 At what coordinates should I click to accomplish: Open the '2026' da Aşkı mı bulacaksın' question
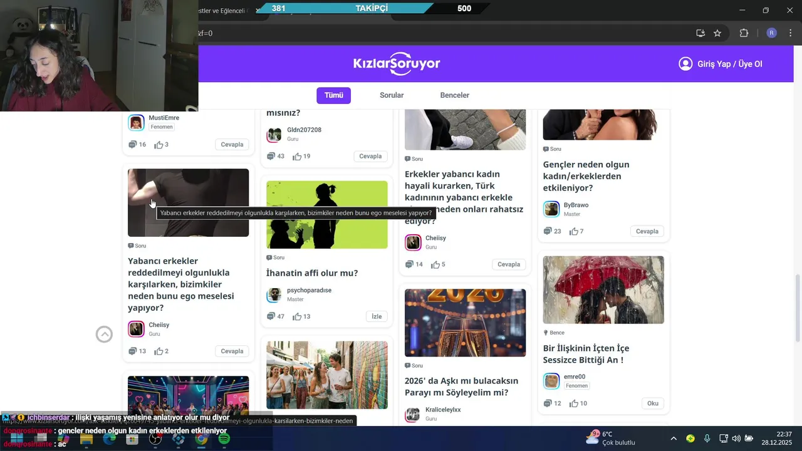click(x=461, y=386)
